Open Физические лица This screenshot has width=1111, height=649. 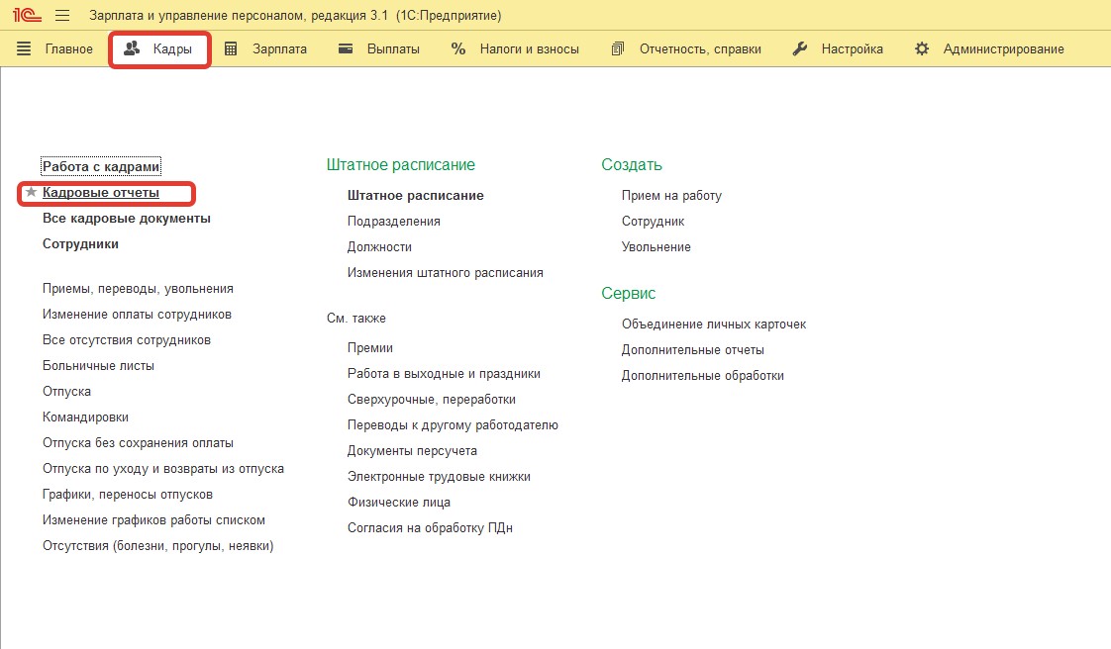tap(399, 503)
